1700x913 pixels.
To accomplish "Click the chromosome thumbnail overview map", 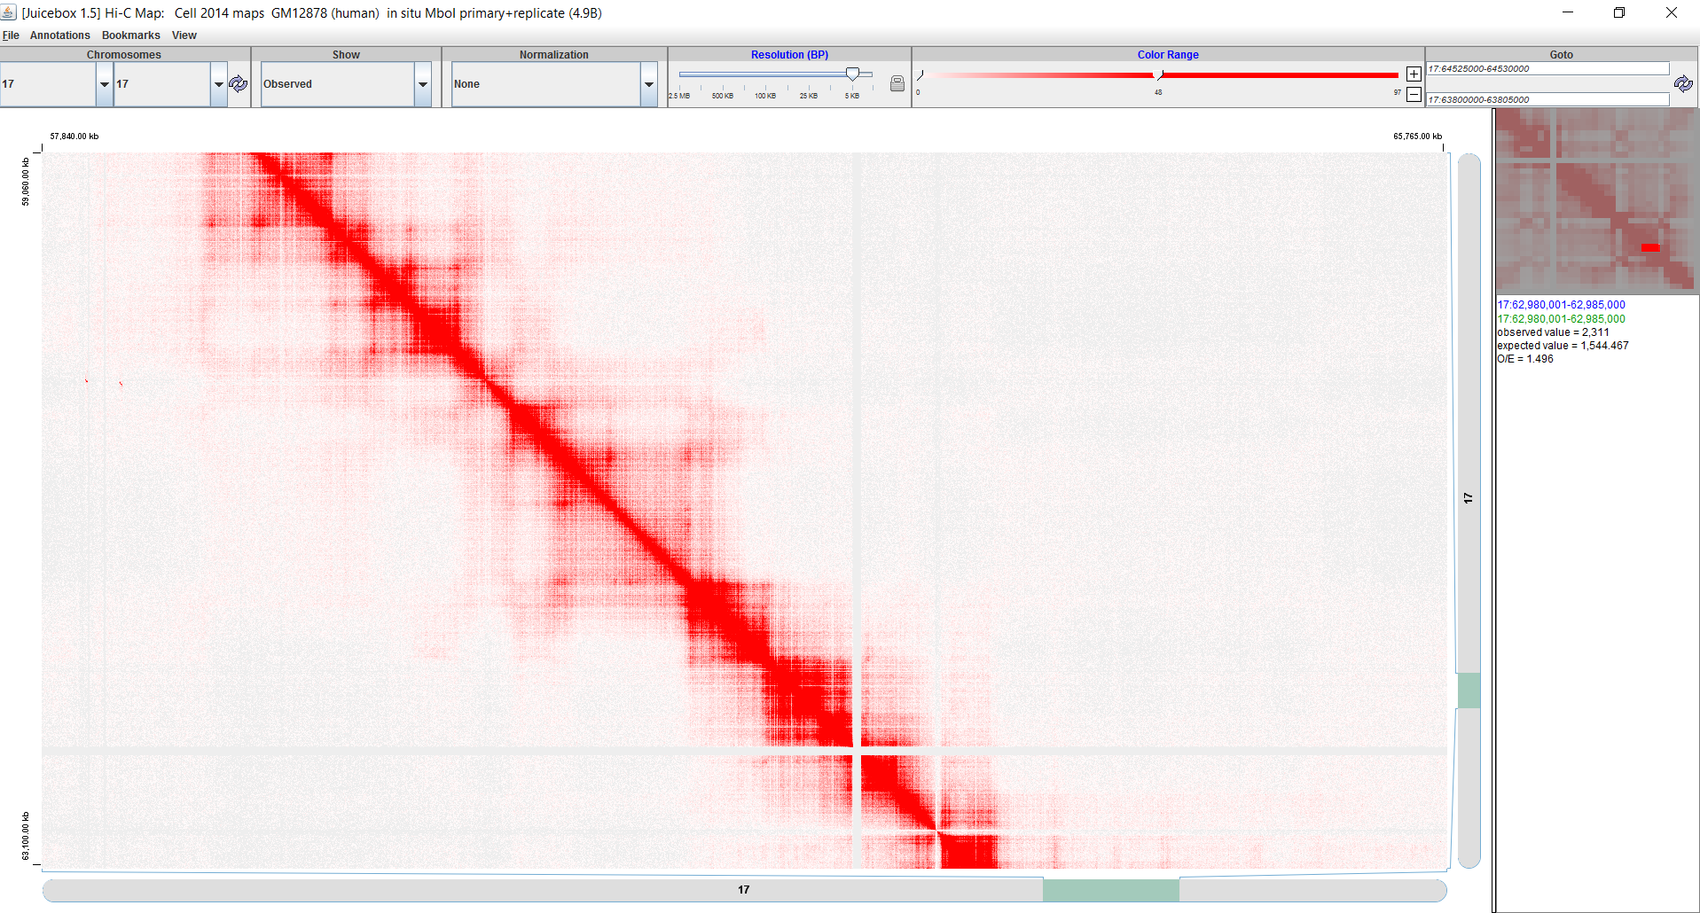I will [x=1597, y=201].
